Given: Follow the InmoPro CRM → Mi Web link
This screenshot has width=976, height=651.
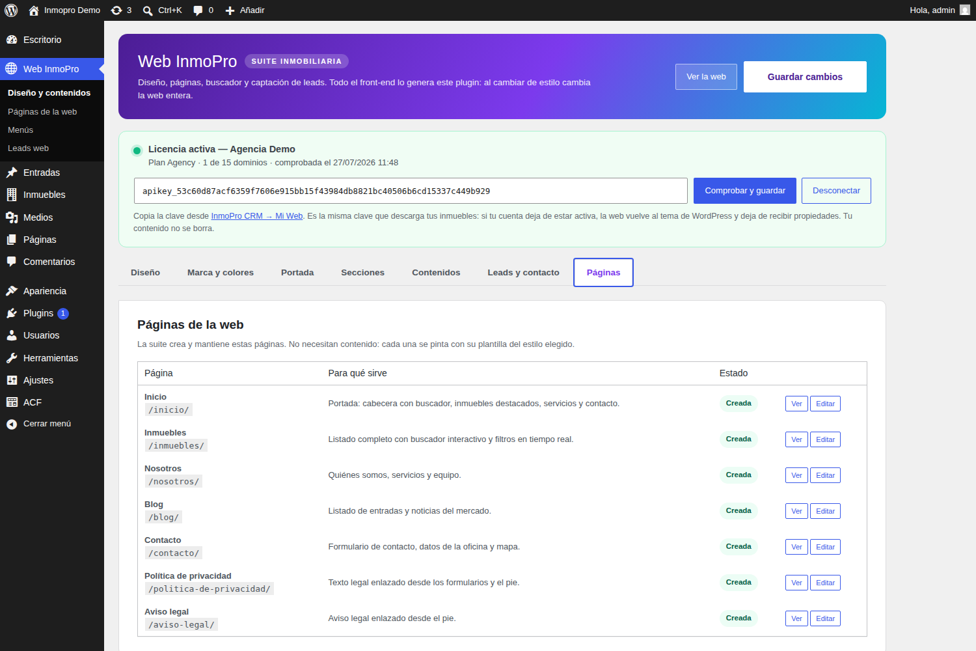Looking at the screenshot, I should click(x=257, y=216).
